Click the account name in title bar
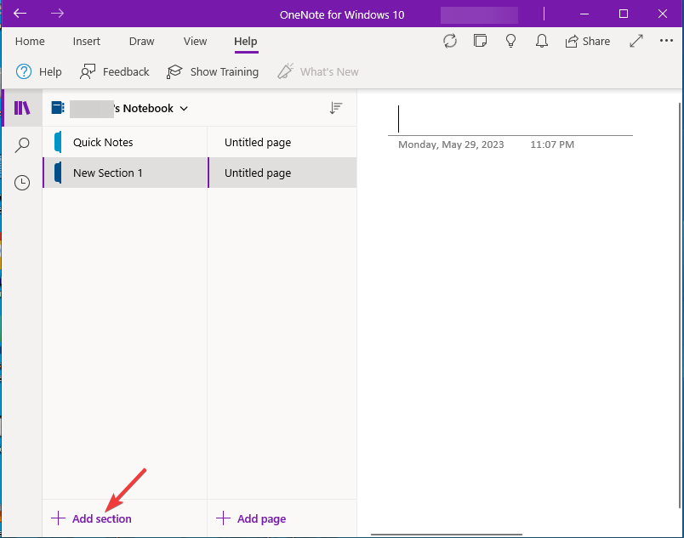The width and height of the screenshot is (684, 538). [480, 14]
